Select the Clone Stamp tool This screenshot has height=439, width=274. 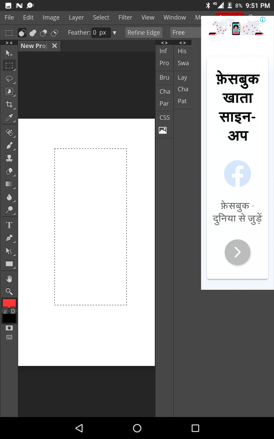click(9, 158)
